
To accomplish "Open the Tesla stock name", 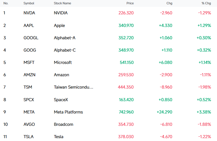I will pos(59,137).
